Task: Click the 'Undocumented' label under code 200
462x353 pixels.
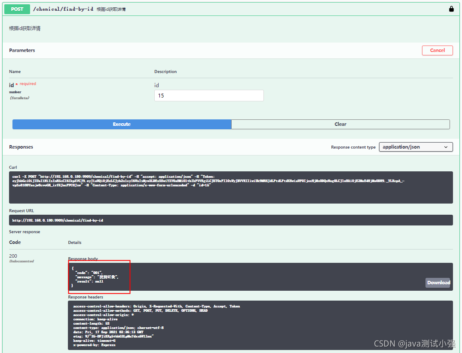Action: (x=21, y=261)
